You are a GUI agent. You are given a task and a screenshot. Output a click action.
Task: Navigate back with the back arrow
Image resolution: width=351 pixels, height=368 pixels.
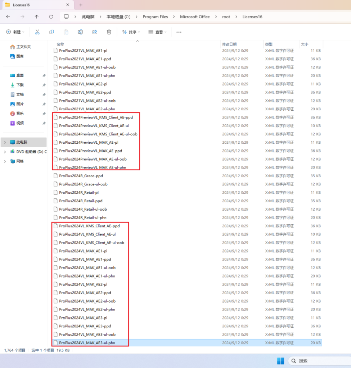pos(8,17)
